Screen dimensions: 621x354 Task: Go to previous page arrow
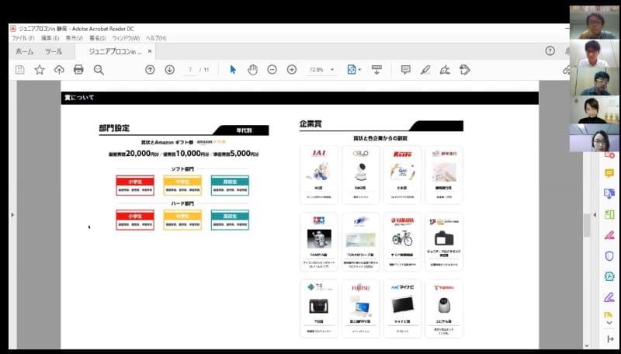150,70
